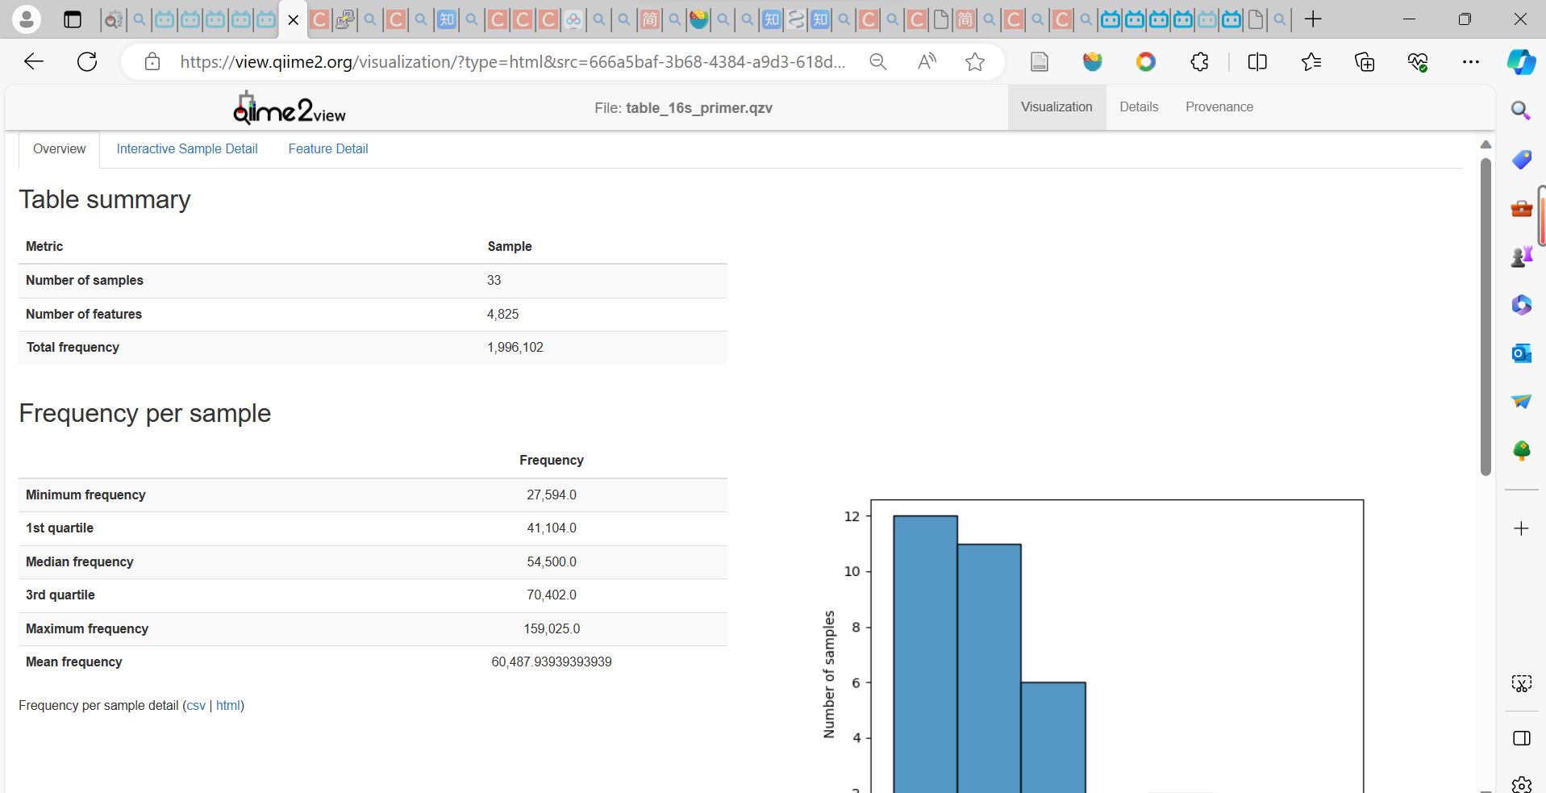Image resolution: width=1546 pixels, height=793 pixels.
Task: Download frequency per sample as csv
Action: (x=195, y=705)
